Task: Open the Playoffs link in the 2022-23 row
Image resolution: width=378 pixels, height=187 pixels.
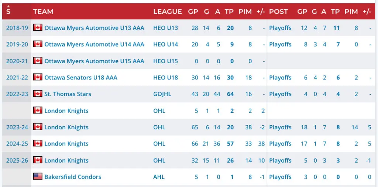Action: (281, 94)
